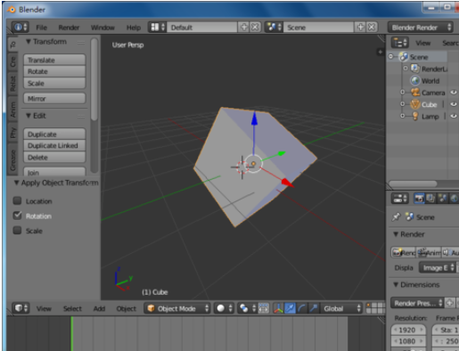Toggle the 3D manipulator axes icon

[x=278, y=308]
